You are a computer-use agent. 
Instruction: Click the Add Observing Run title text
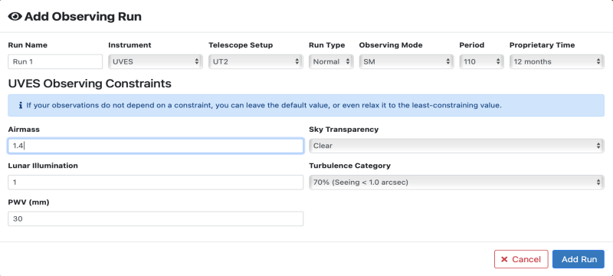[83, 17]
